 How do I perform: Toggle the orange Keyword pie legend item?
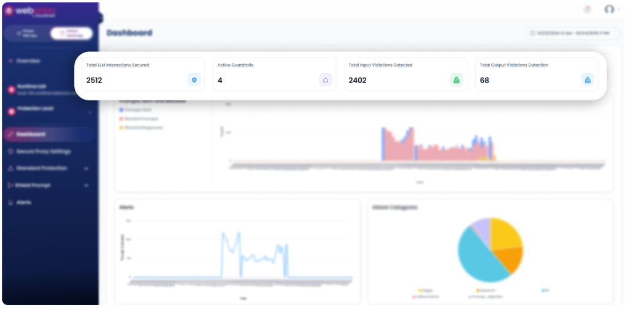tap(486, 290)
